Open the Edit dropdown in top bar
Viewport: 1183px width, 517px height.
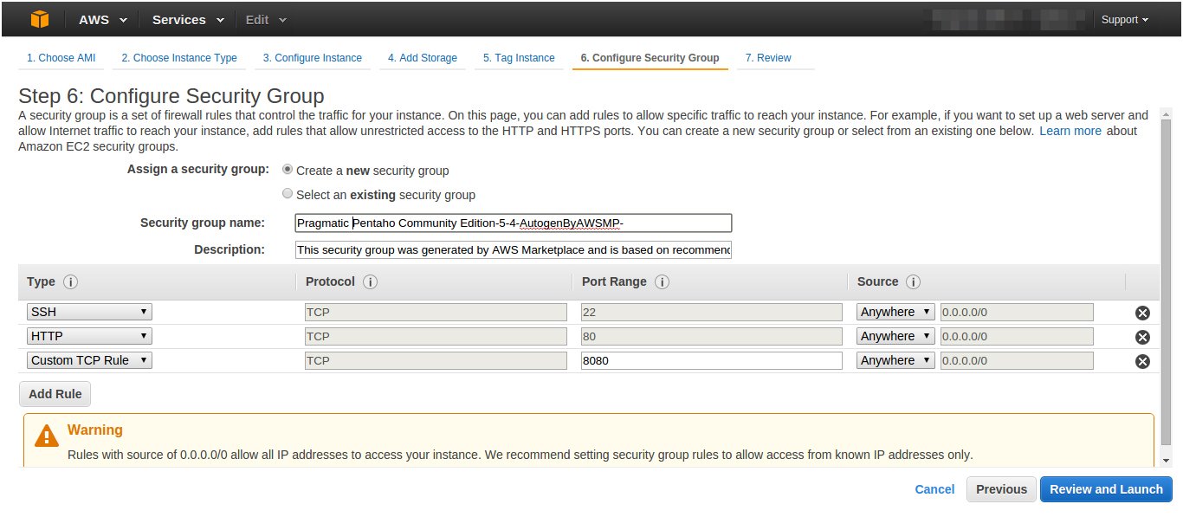(266, 19)
